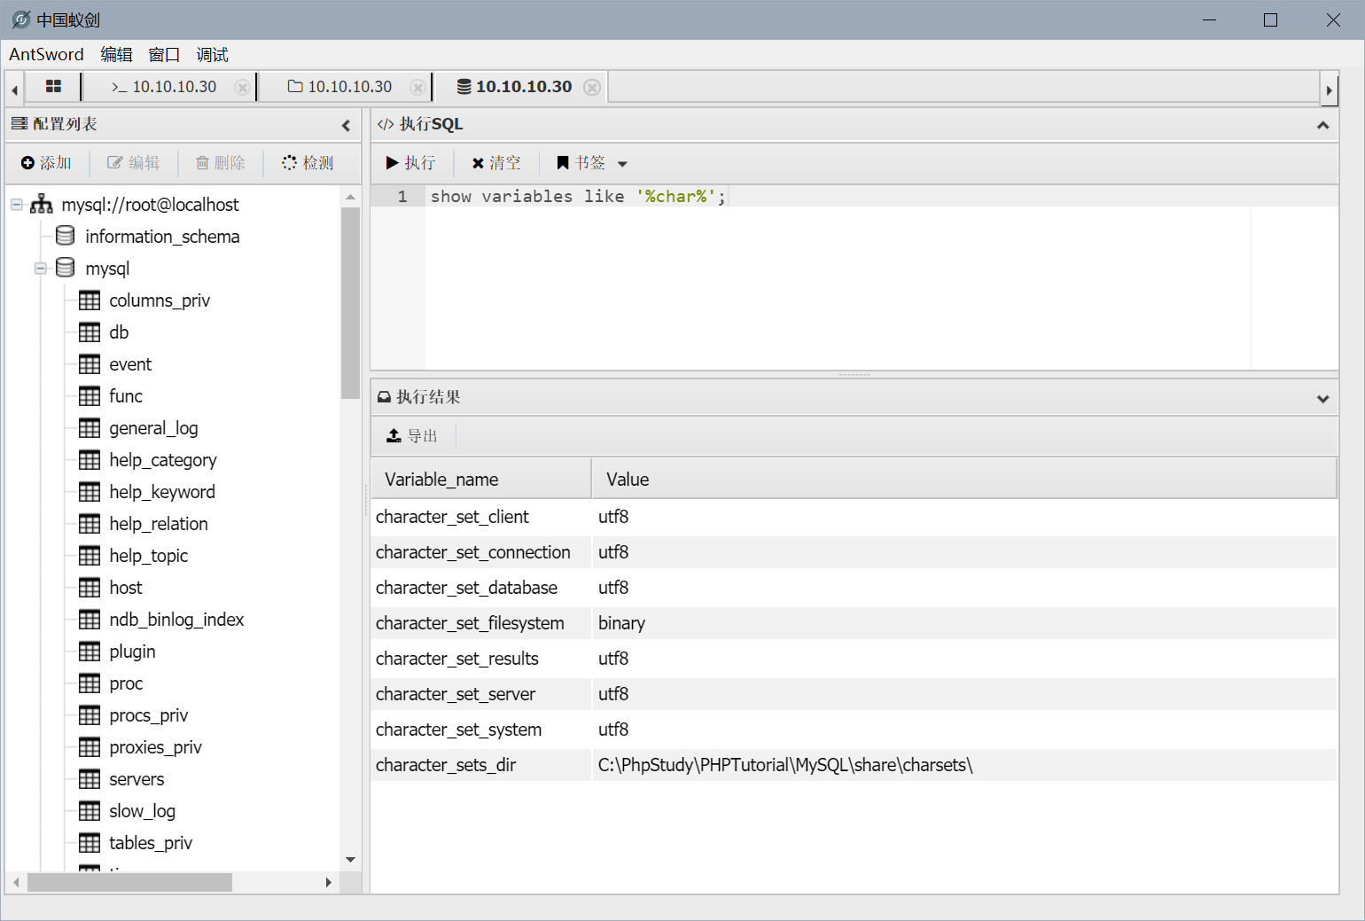Clear the SQL editor with 清空
Screen dimensions: 1365x921
point(496,163)
